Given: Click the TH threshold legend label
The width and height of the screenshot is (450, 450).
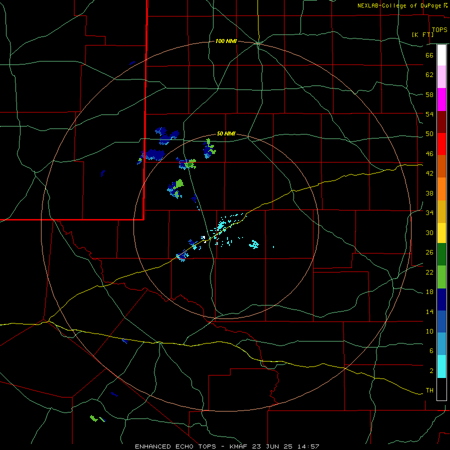Looking at the screenshot, I should click(x=429, y=390).
